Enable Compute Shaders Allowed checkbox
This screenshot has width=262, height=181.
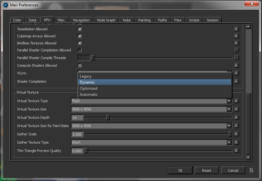[80, 65]
